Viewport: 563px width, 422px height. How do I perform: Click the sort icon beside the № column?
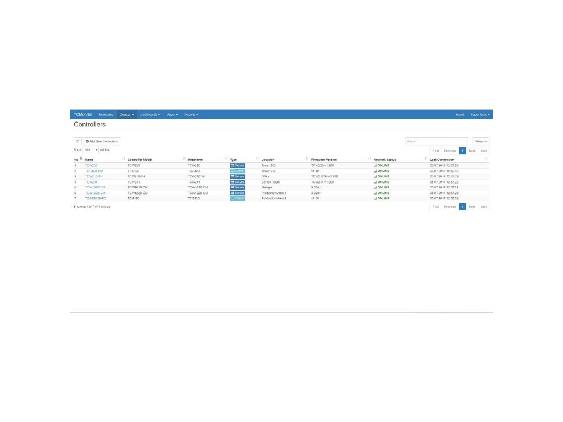click(81, 159)
